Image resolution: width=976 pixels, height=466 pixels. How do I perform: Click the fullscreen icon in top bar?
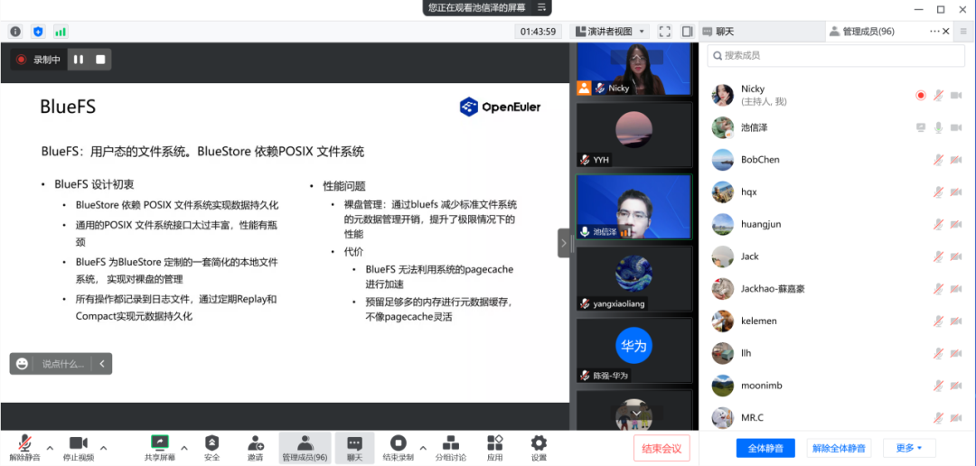click(x=665, y=32)
